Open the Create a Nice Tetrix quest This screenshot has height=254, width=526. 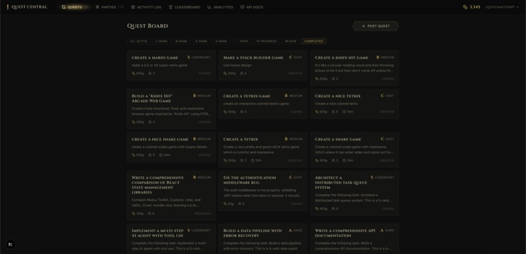pyautogui.click(x=354, y=104)
